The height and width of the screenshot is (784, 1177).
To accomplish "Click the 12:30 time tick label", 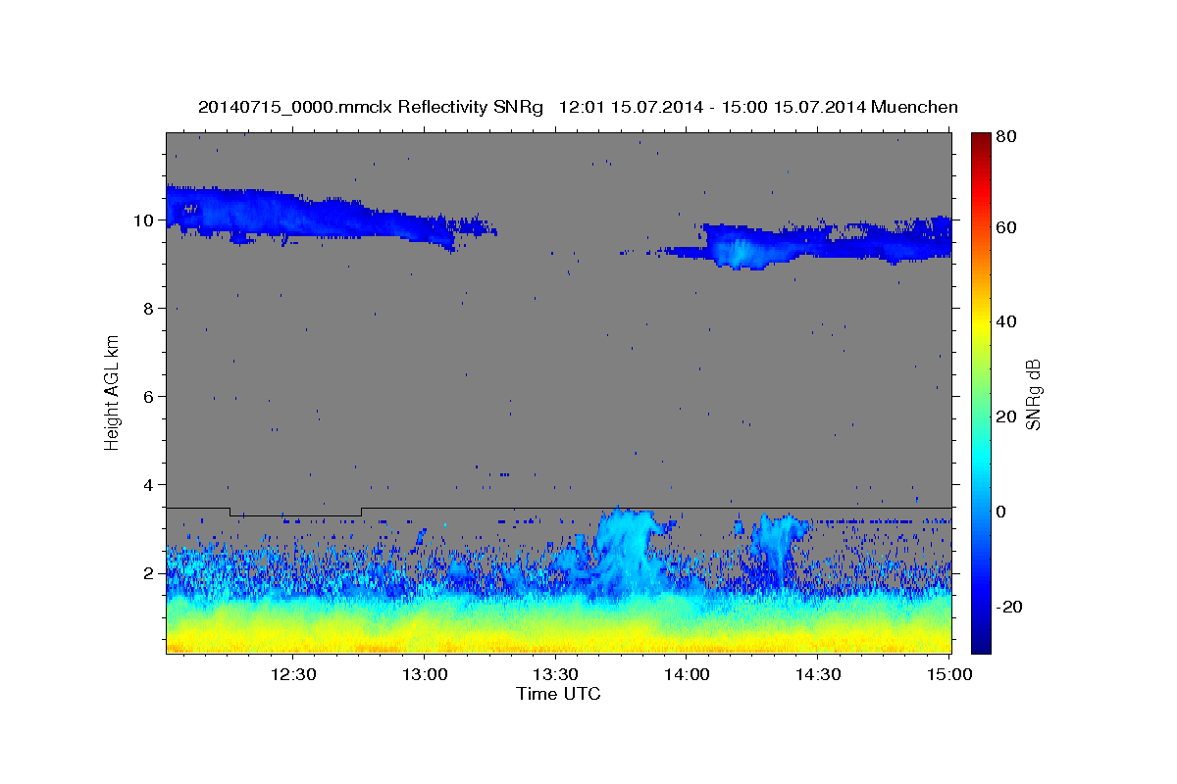I will pos(293,674).
